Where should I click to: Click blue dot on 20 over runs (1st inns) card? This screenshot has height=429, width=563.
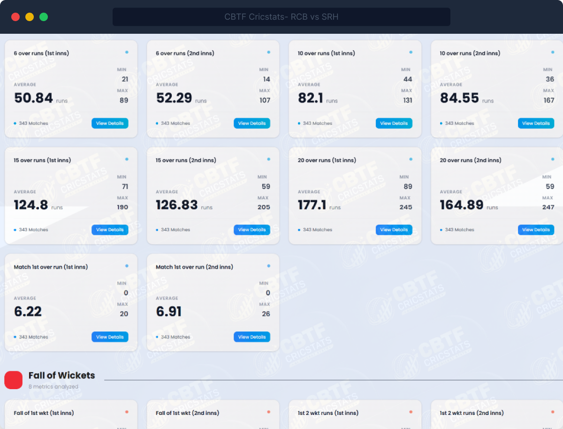pyautogui.click(x=411, y=159)
